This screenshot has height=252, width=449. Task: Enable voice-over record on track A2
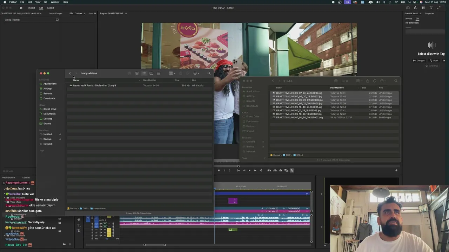pyautogui.click(x=113, y=224)
